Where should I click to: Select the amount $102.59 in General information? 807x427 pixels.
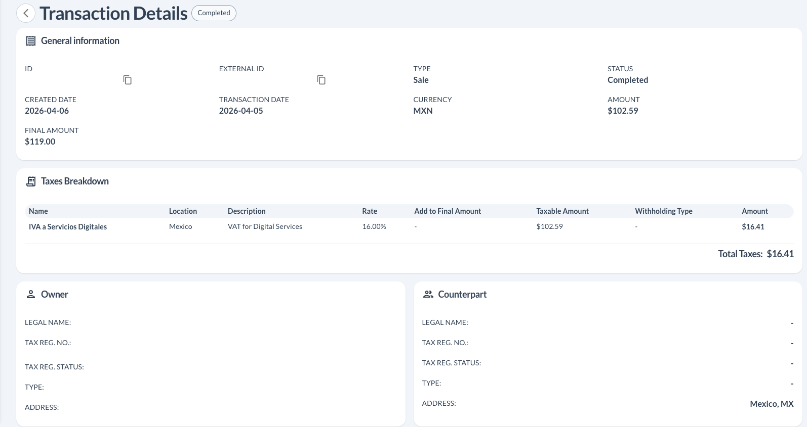pos(623,111)
